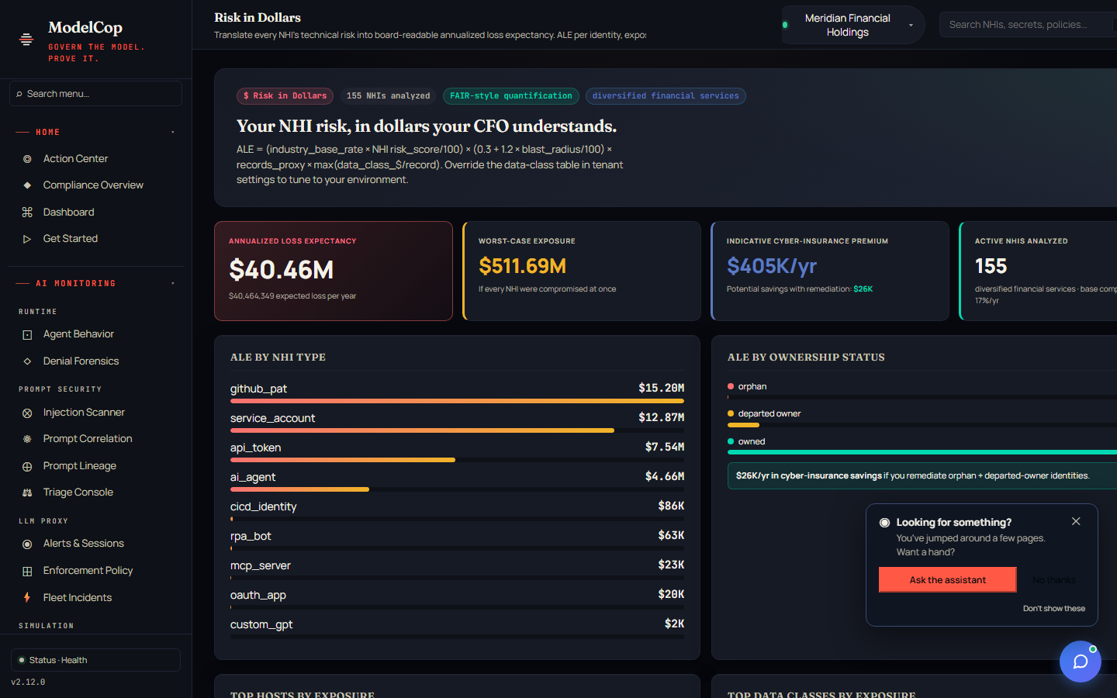Select Fleet Incidents in sidebar
Image resolution: width=1117 pixels, height=698 pixels.
[x=78, y=598]
